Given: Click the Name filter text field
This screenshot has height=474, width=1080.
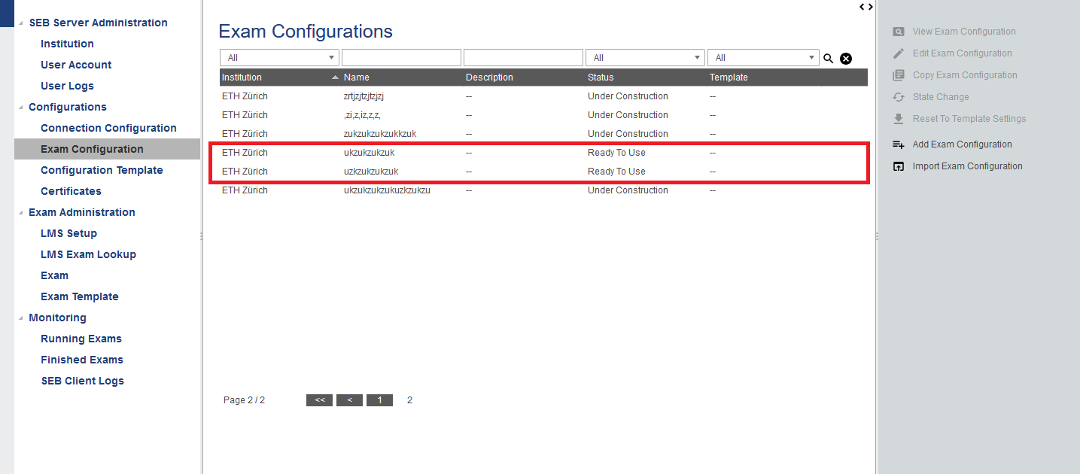Looking at the screenshot, I should point(401,58).
